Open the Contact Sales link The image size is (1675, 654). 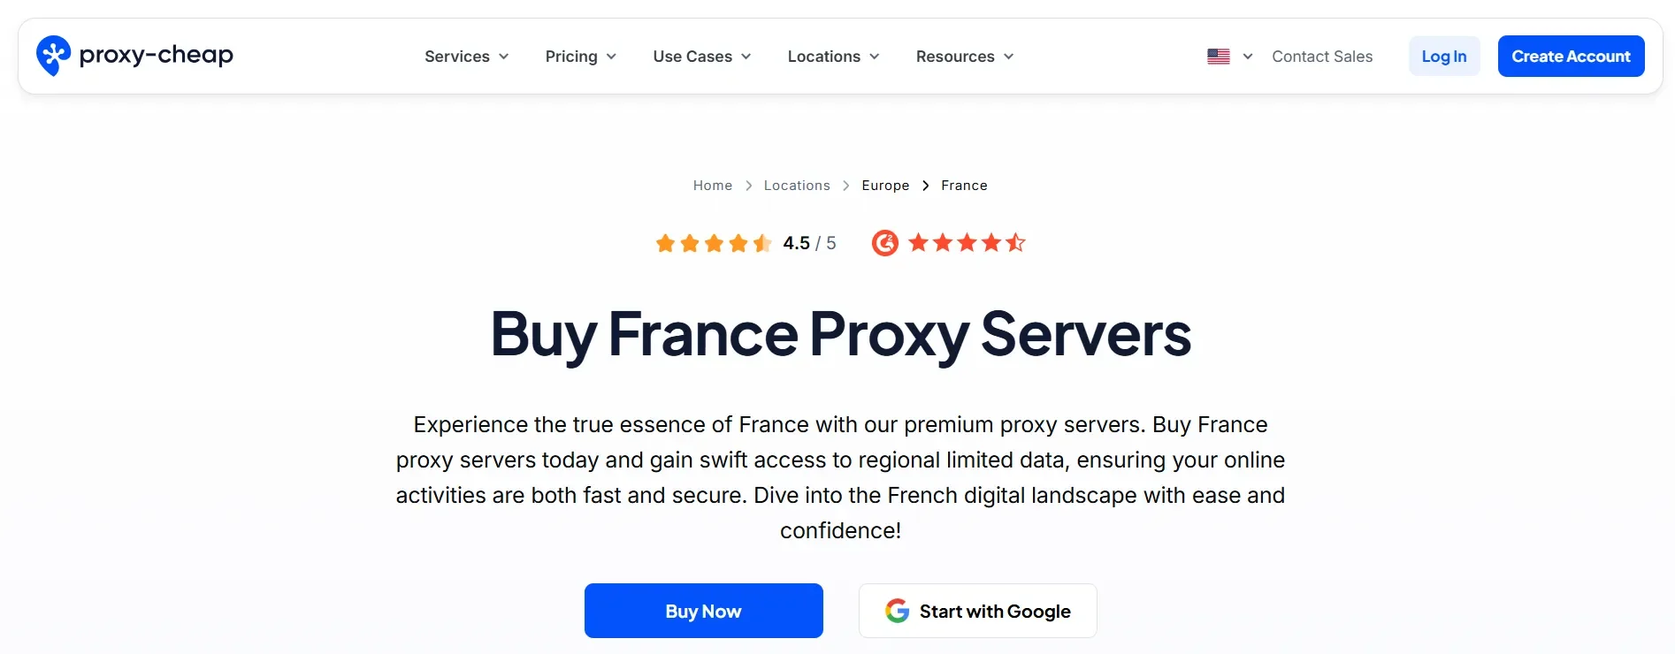tap(1322, 56)
